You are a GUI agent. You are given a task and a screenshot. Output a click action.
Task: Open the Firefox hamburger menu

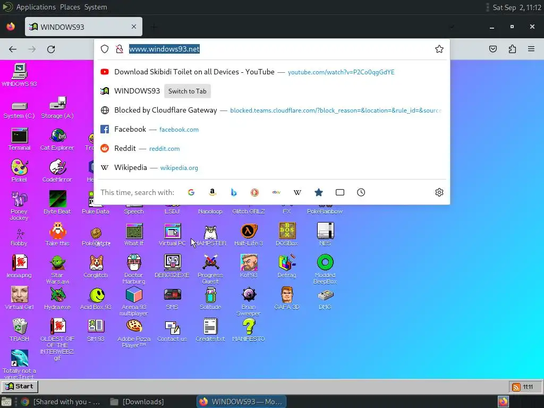point(531,49)
